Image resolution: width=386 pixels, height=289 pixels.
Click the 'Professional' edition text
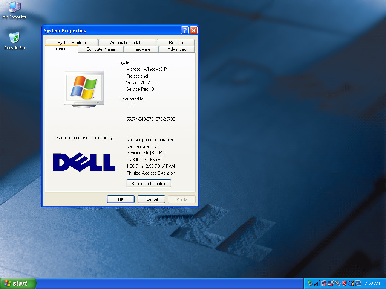(x=137, y=76)
